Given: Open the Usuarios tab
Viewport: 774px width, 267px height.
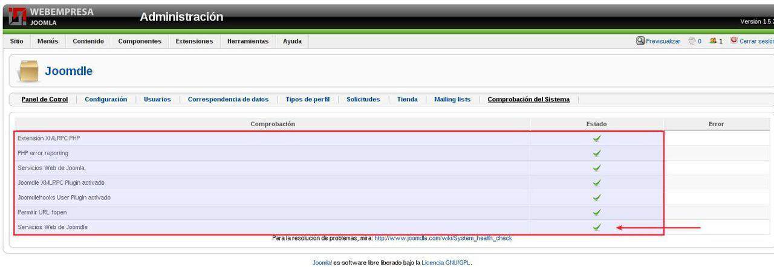Looking at the screenshot, I should pos(157,99).
